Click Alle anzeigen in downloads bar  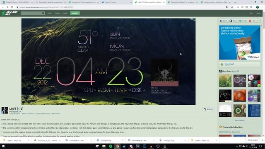click(x=253, y=140)
